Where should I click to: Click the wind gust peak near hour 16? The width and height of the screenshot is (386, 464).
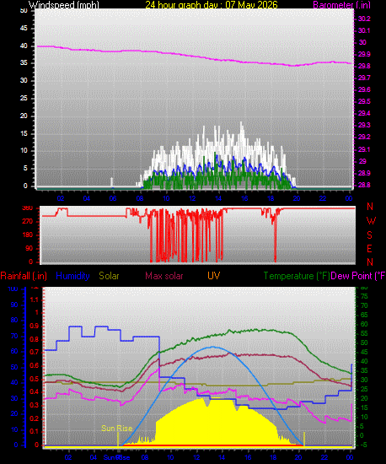point(242,124)
